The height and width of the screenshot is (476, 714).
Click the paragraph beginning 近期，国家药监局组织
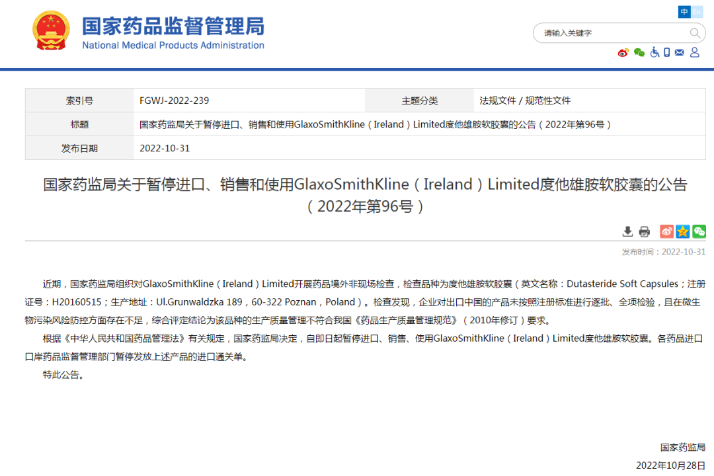[x=365, y=302]
